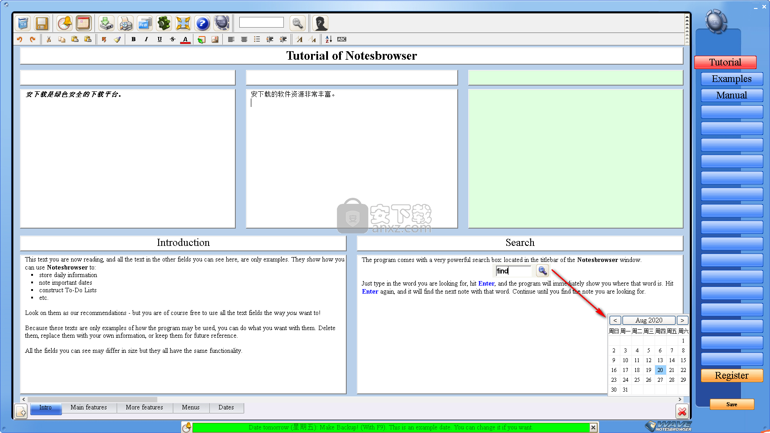The height and width of the screenshot is (433, 770).
Task: Click the Register button
Action: pos(732,376)
